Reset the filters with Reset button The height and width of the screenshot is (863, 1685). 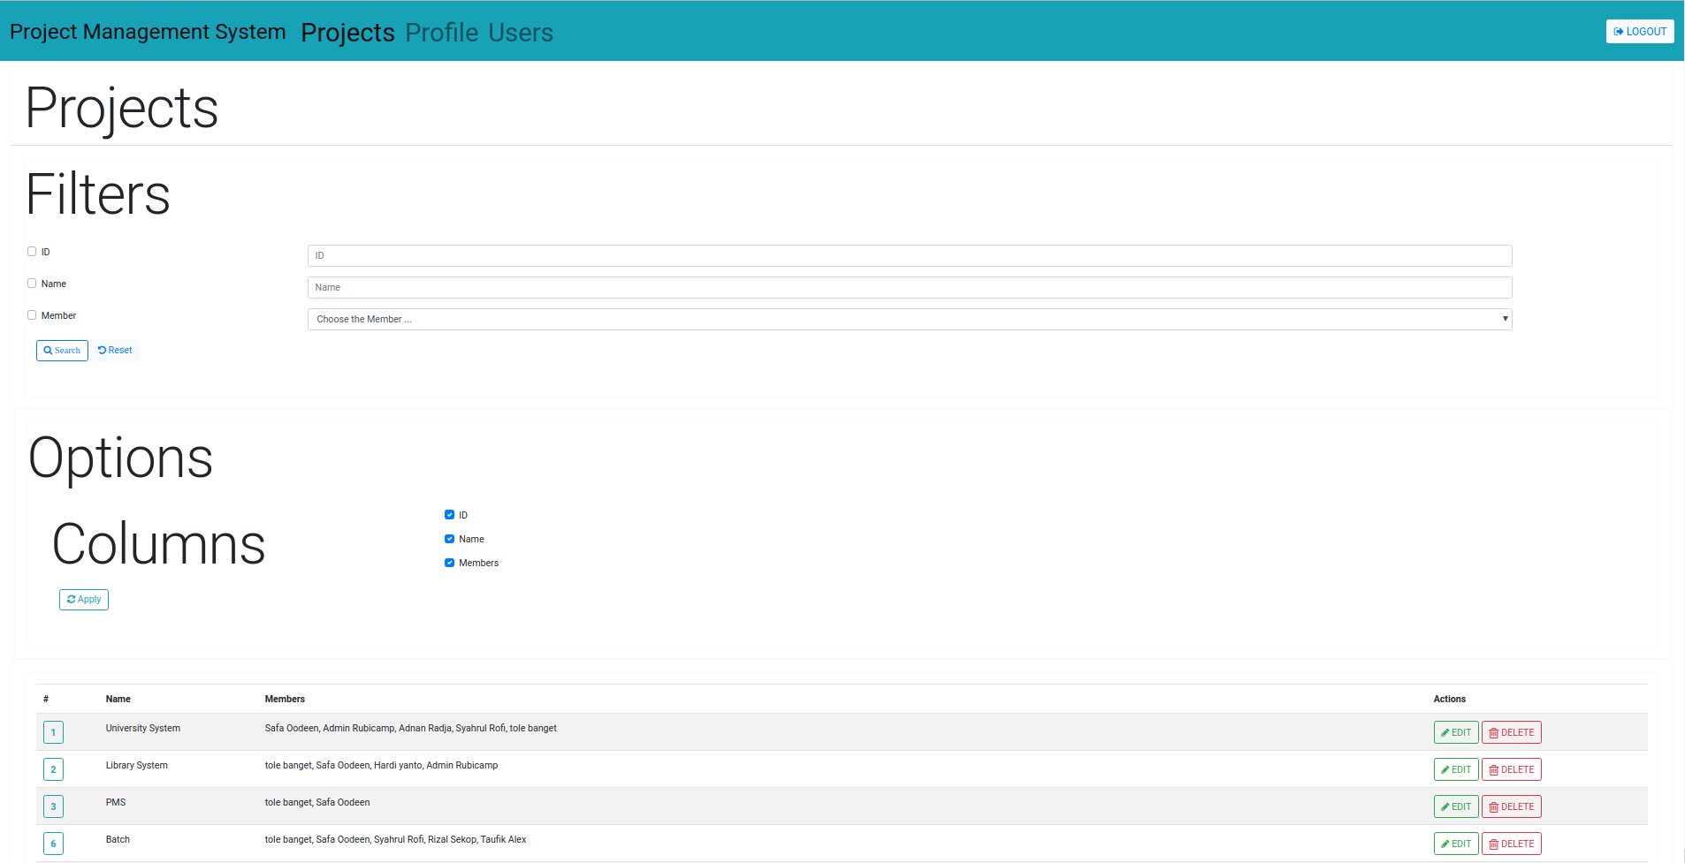click(116, 351)
